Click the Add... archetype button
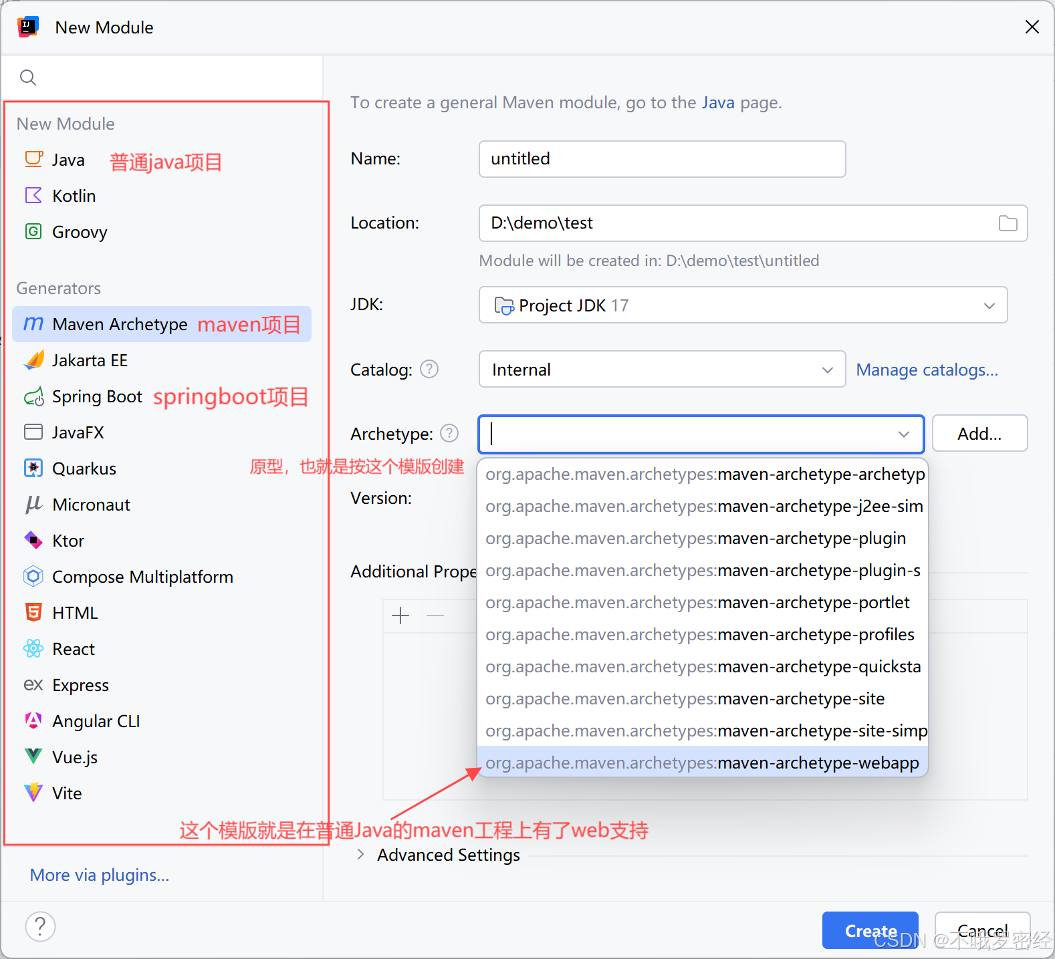Screen dimensions: 1055x959 pyautogui.click(x=979, y=434)
